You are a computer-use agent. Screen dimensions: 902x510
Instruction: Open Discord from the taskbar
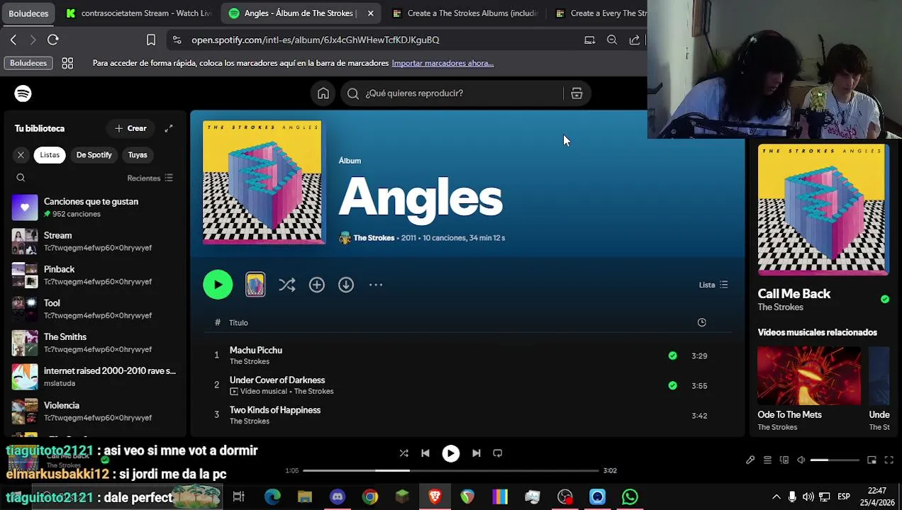point(338,497)
